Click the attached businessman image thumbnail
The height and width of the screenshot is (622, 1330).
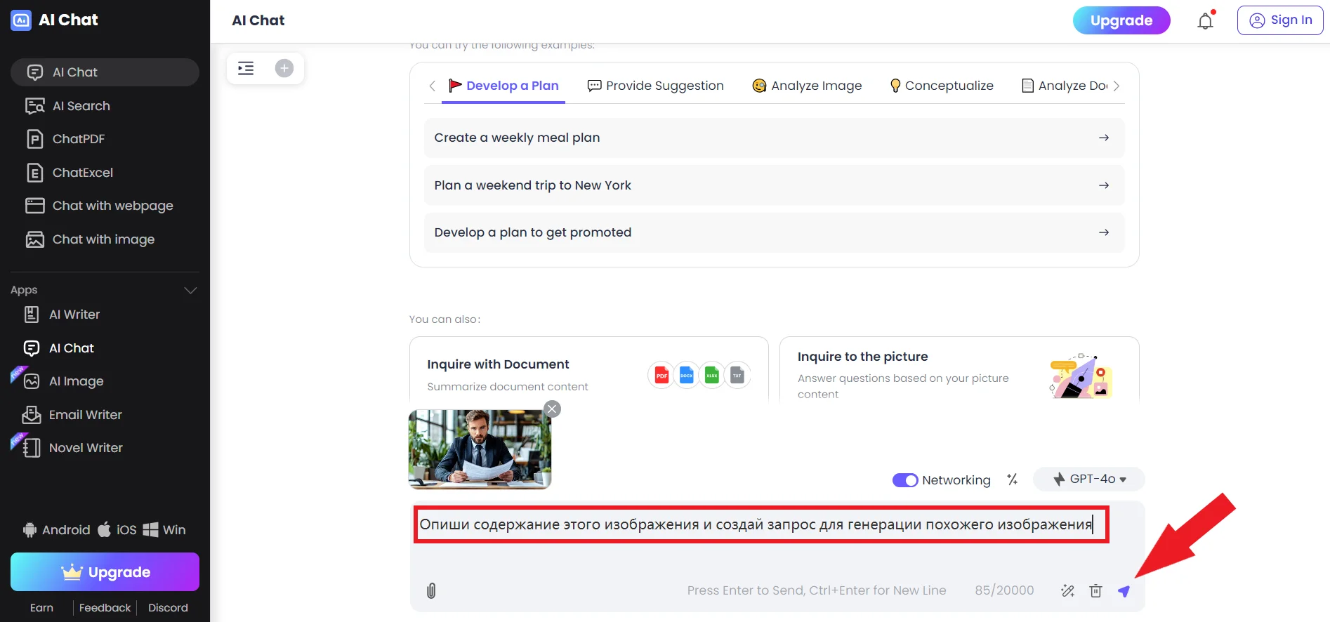pyautogui.click(x=479, y=449)
